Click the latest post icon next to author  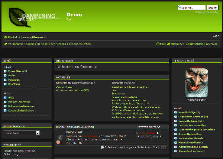click(x=158, y=133)
